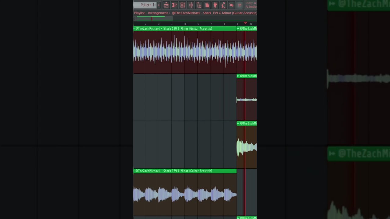This screenshot has height=219, width=390.
Task: Open the Pattern 1 selector
Action: (x=145, y=5)
